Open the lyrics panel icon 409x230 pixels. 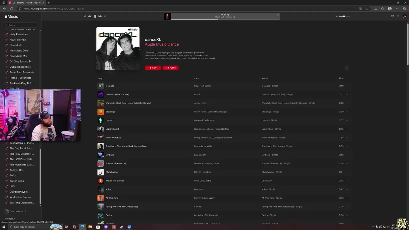pos(392,16)
